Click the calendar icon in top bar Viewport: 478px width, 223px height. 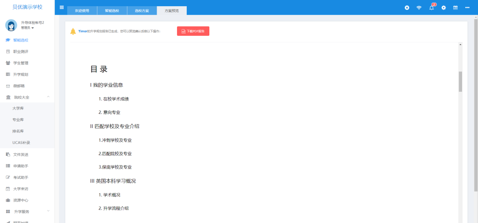455,8
